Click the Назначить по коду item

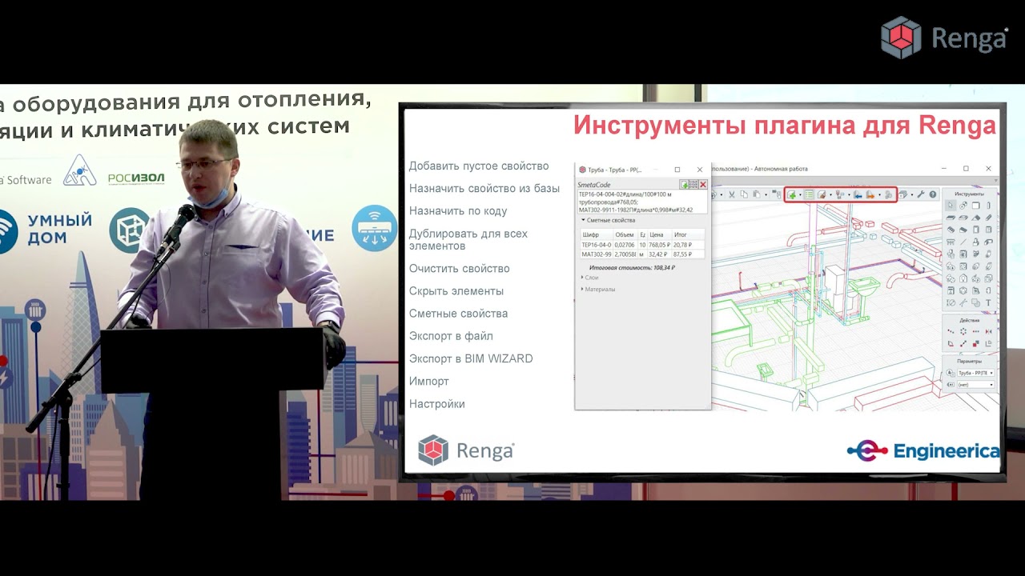pyautogui.click(x=458, y=211)
